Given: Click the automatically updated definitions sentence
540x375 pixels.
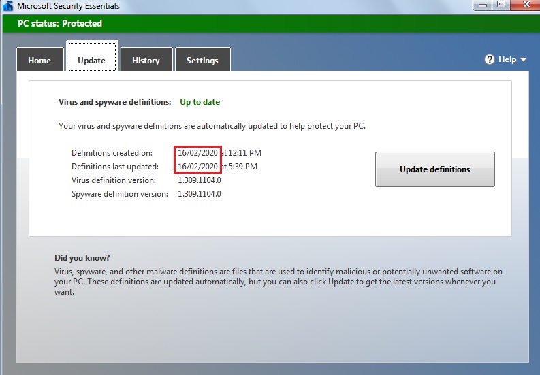Looking at the screenshot, I should (x=212, y=126).
